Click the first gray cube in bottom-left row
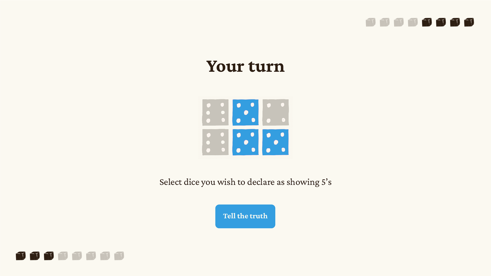491x276 pixels. click(63, 256)
